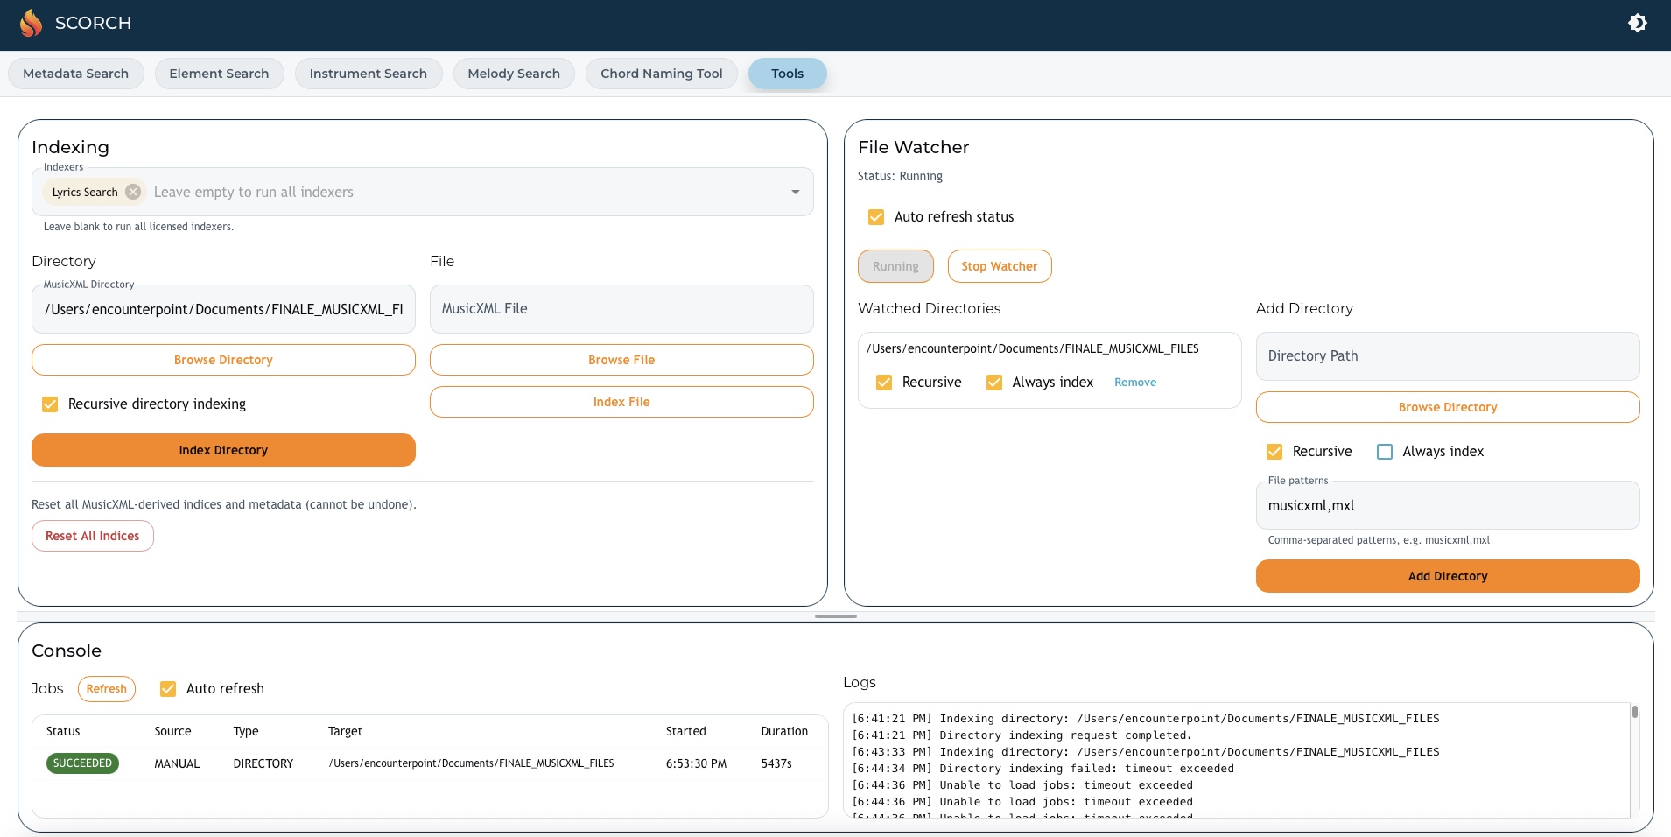
Task: Refresh the jobs list
Action: pos(107,689)
